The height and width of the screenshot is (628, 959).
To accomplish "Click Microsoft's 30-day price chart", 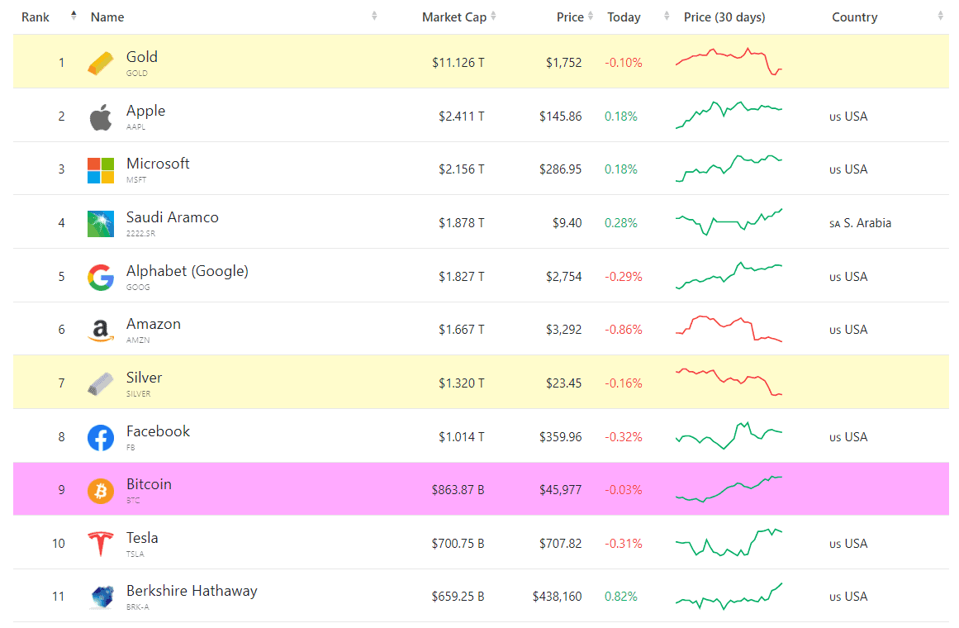I will tap(729, 169).
